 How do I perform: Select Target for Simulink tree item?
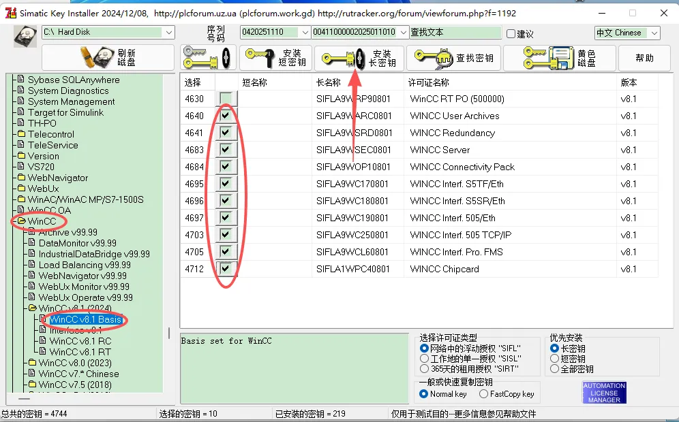click(65, 112)
